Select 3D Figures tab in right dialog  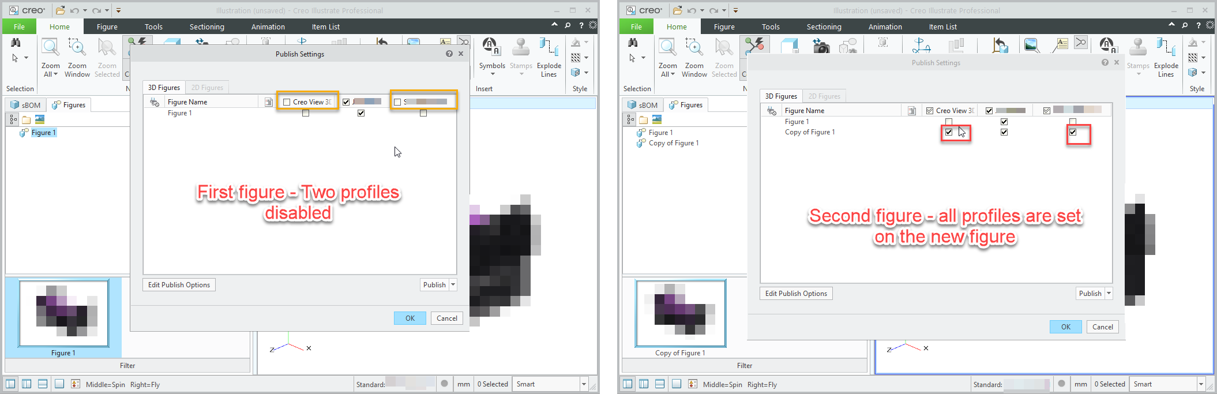(781, 96)
